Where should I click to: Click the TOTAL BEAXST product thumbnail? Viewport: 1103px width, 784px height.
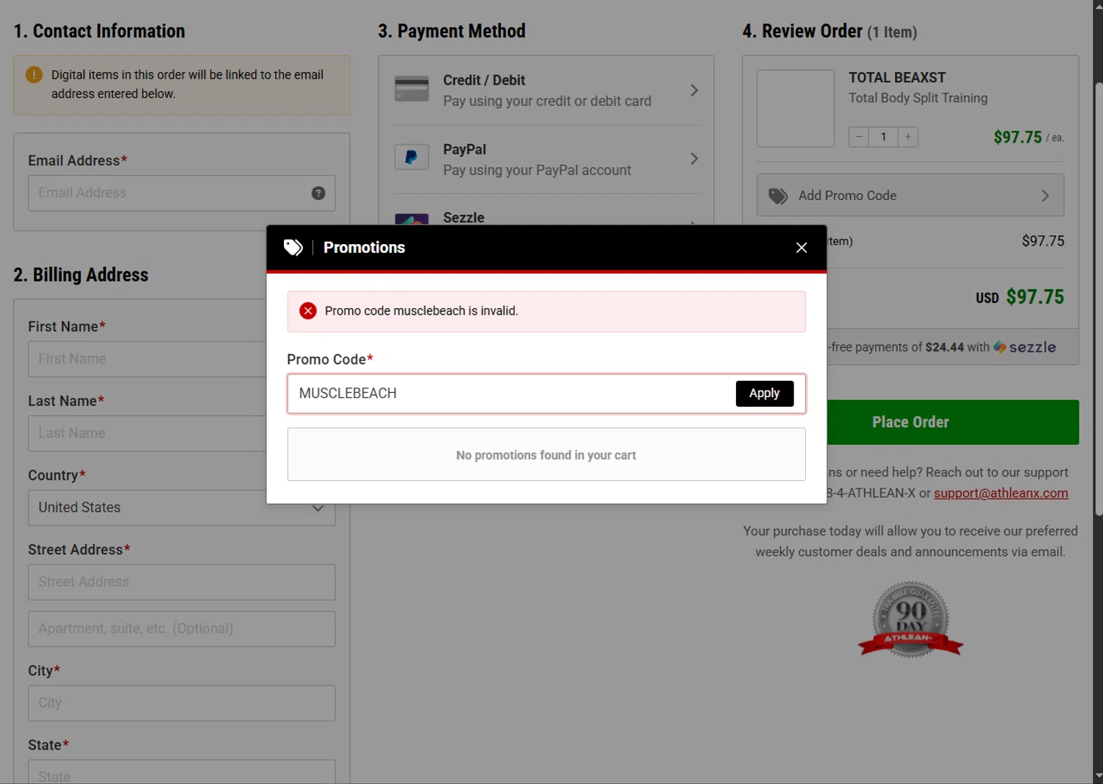pyautogui.click(x=796, y=109)
